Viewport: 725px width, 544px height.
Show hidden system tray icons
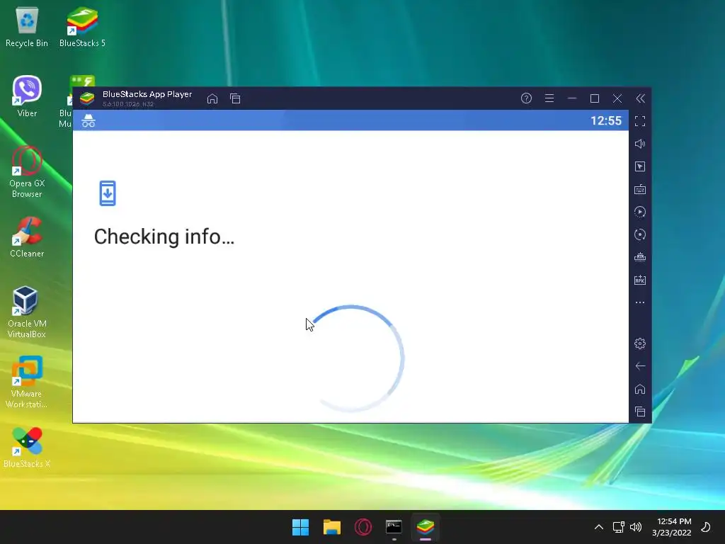click(x=599, y=527)
